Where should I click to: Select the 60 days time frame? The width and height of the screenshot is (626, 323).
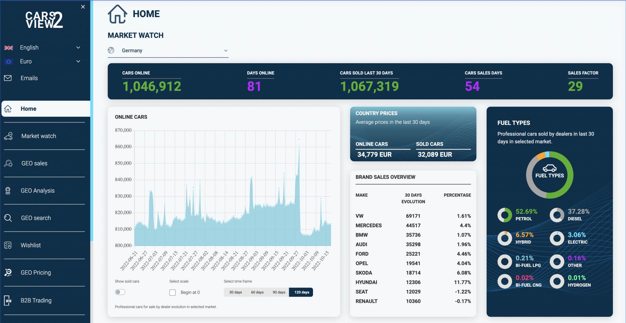[257, 292]
